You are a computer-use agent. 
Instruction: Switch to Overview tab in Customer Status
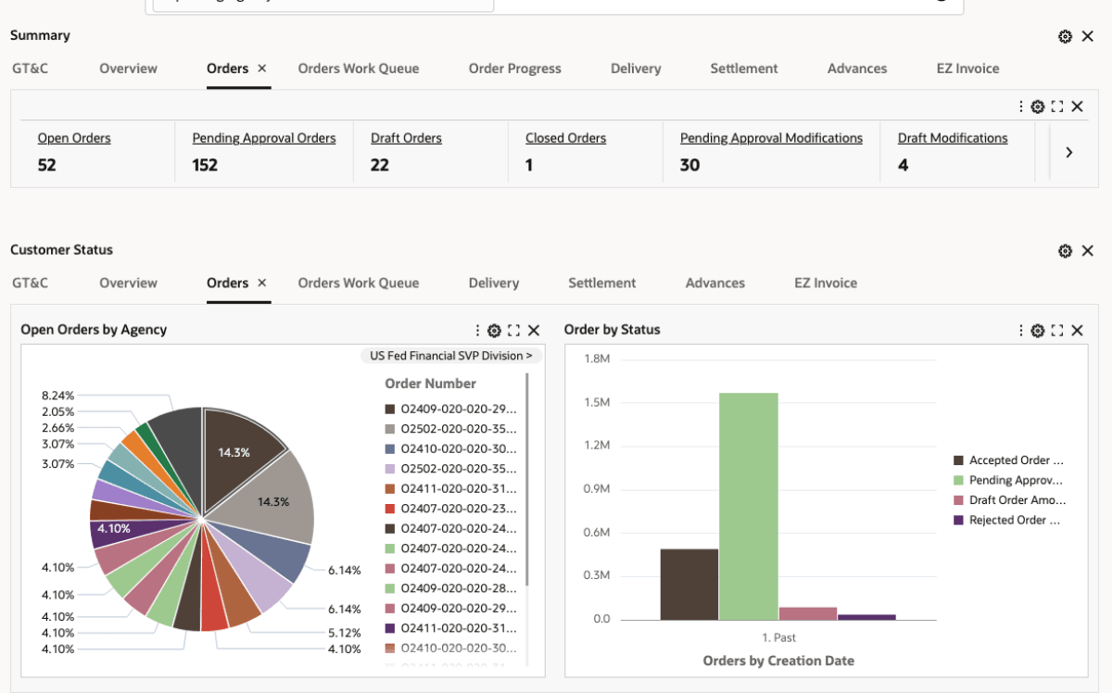coord(129,283)
